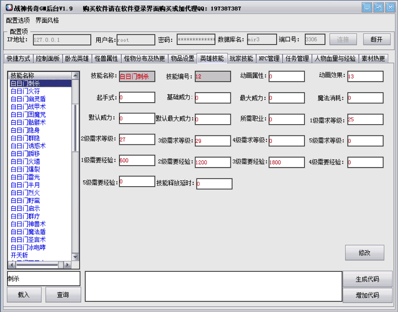This screenshot has width=398, height=312.
Task: Click skill list scroll up arrow
Action: pyautogui.click(x=75, y=75)
